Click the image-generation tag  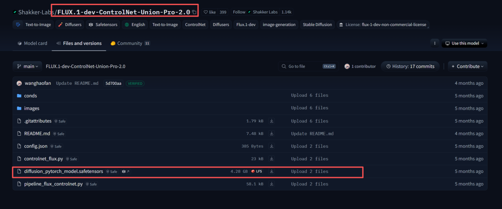coord(279,25)
